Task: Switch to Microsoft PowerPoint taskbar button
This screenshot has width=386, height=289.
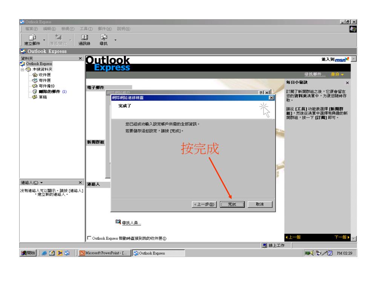Action: [x=104, y=253]
